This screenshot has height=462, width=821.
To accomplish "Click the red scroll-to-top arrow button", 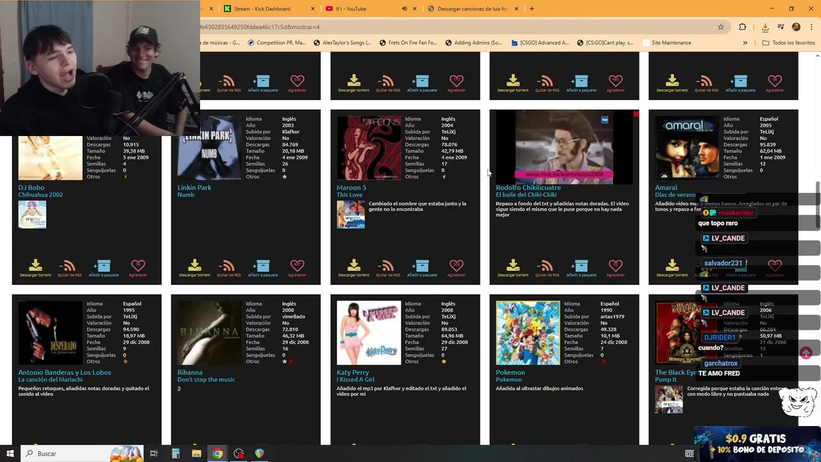I will point(806,353).
